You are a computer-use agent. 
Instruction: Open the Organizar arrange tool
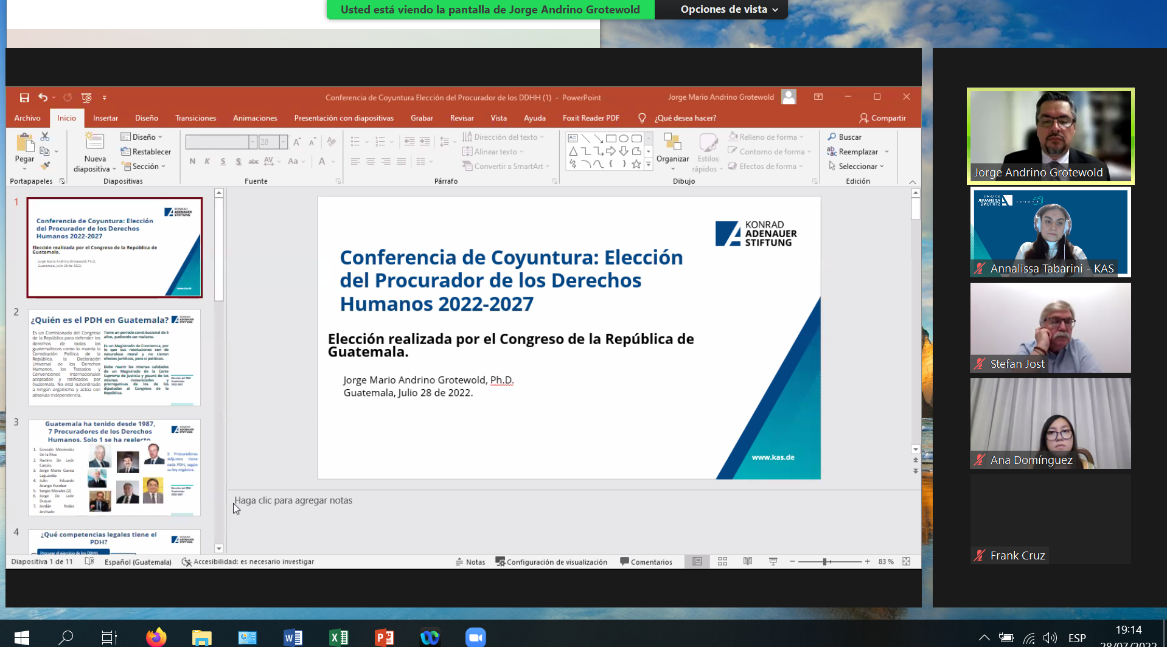tap(672, 148)
